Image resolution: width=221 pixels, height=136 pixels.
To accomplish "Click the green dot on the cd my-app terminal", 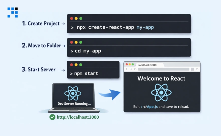I will [81, 42].
